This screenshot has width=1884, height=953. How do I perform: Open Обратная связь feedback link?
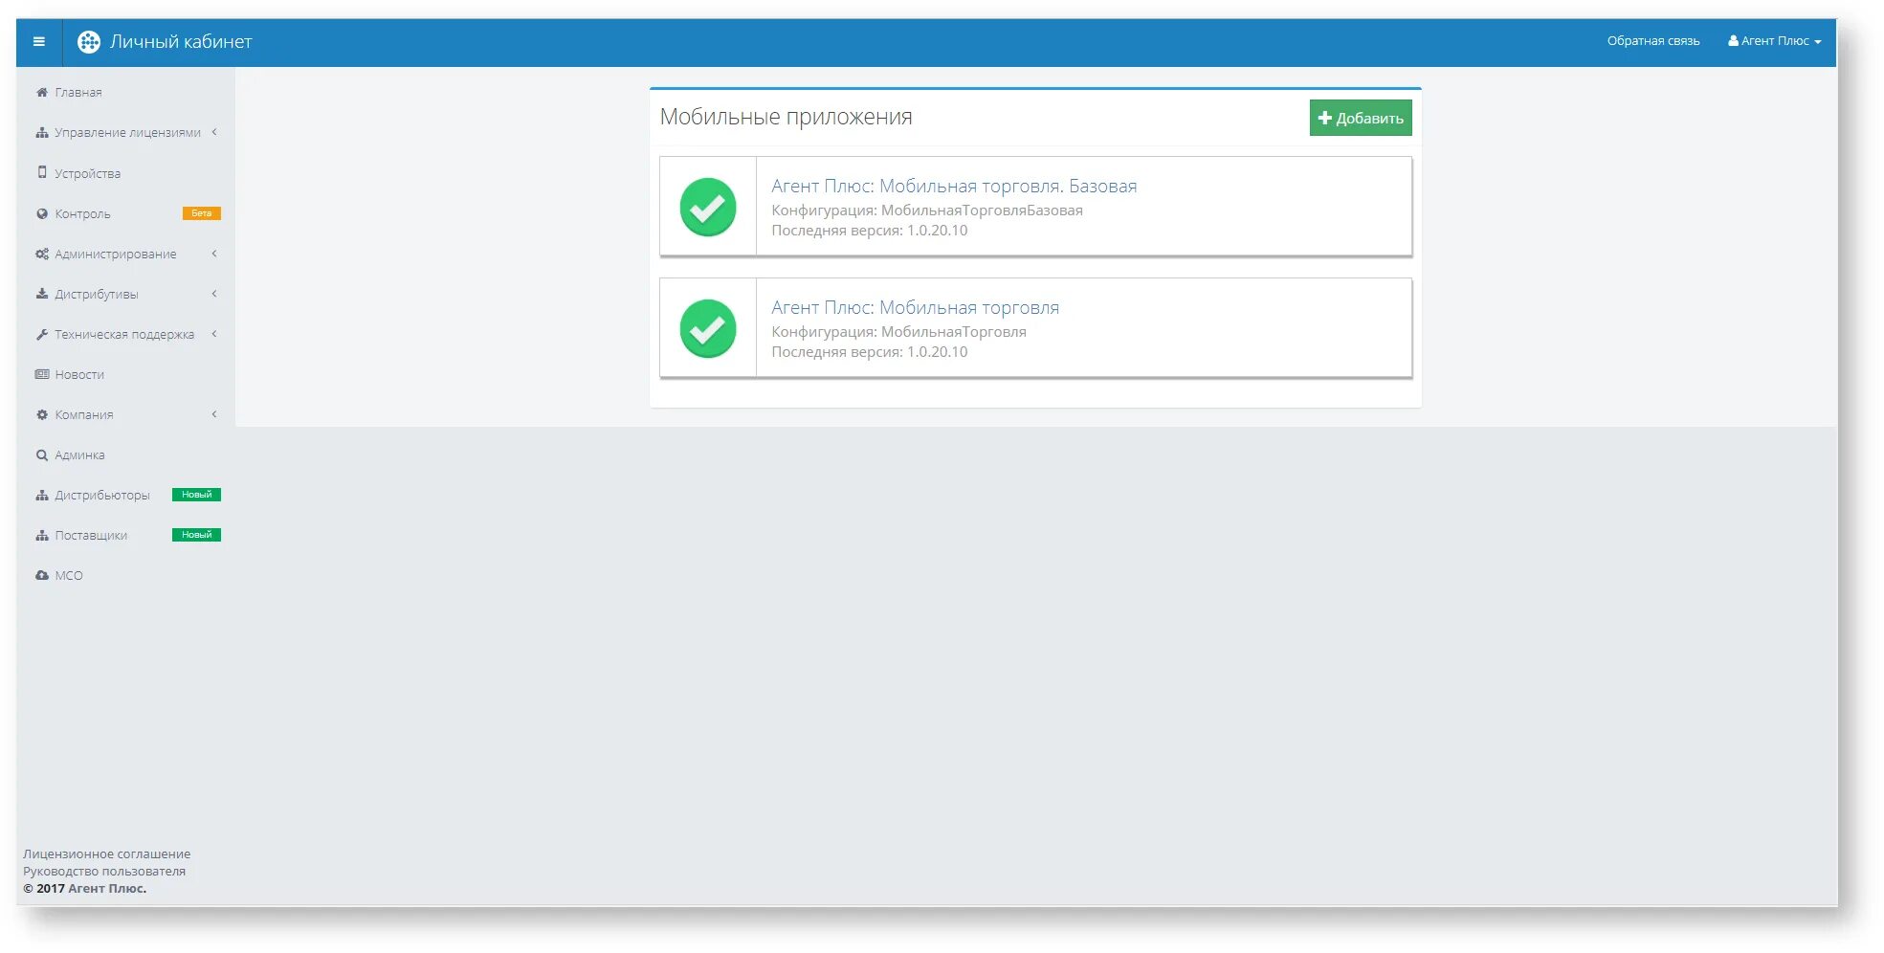pos(1653,41)
